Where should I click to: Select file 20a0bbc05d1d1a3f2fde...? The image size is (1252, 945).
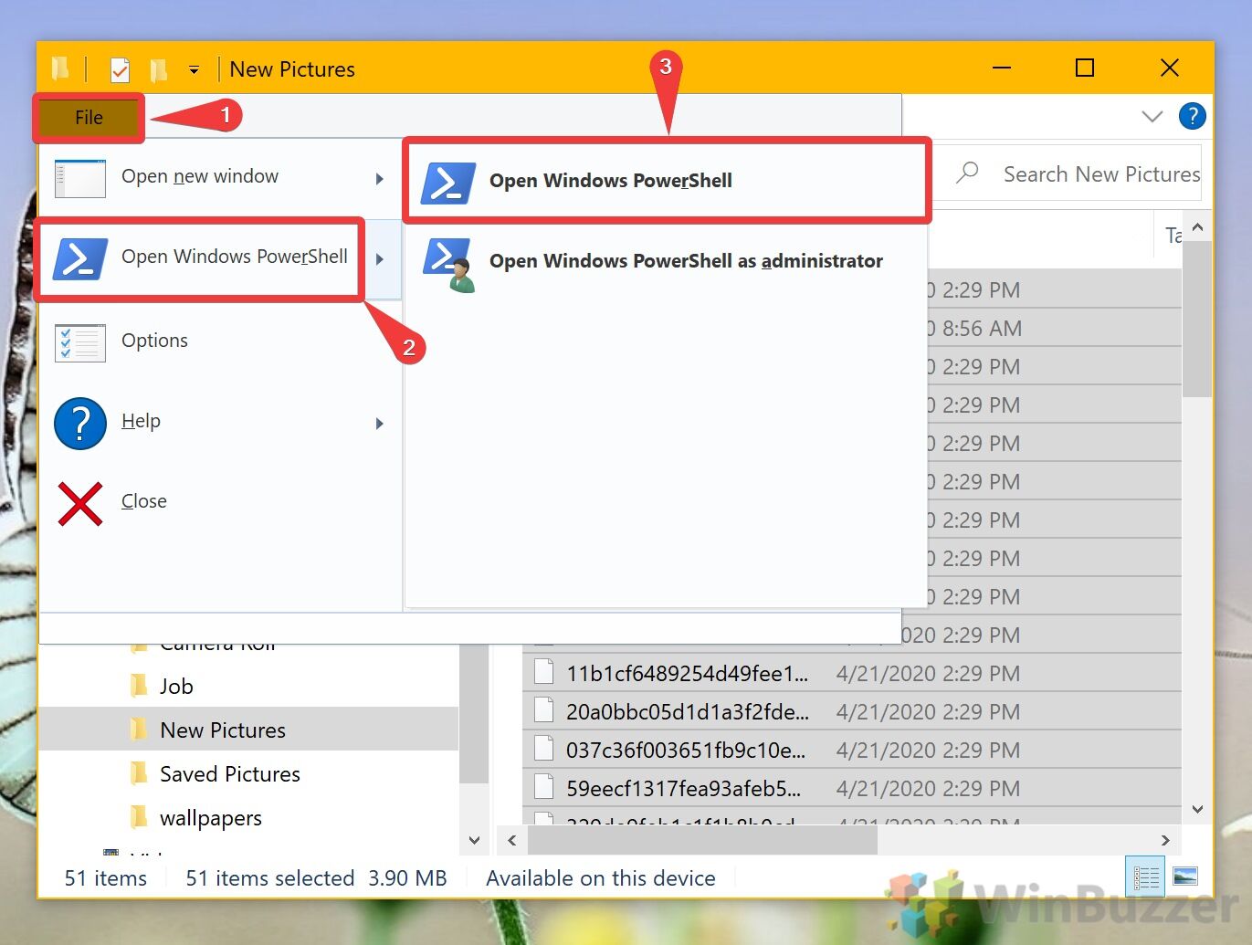[x=687, y=712]
